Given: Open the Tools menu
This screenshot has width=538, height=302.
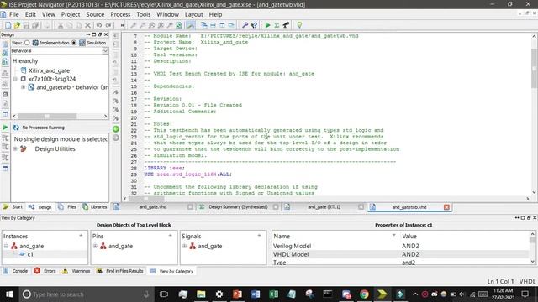Looking at the screenshot, I should click(x=144, y=14).
